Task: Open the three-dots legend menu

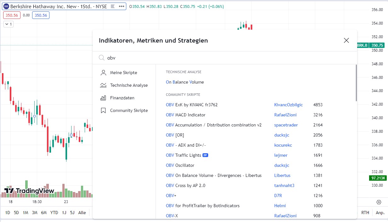Action: (x=122, y=6)
